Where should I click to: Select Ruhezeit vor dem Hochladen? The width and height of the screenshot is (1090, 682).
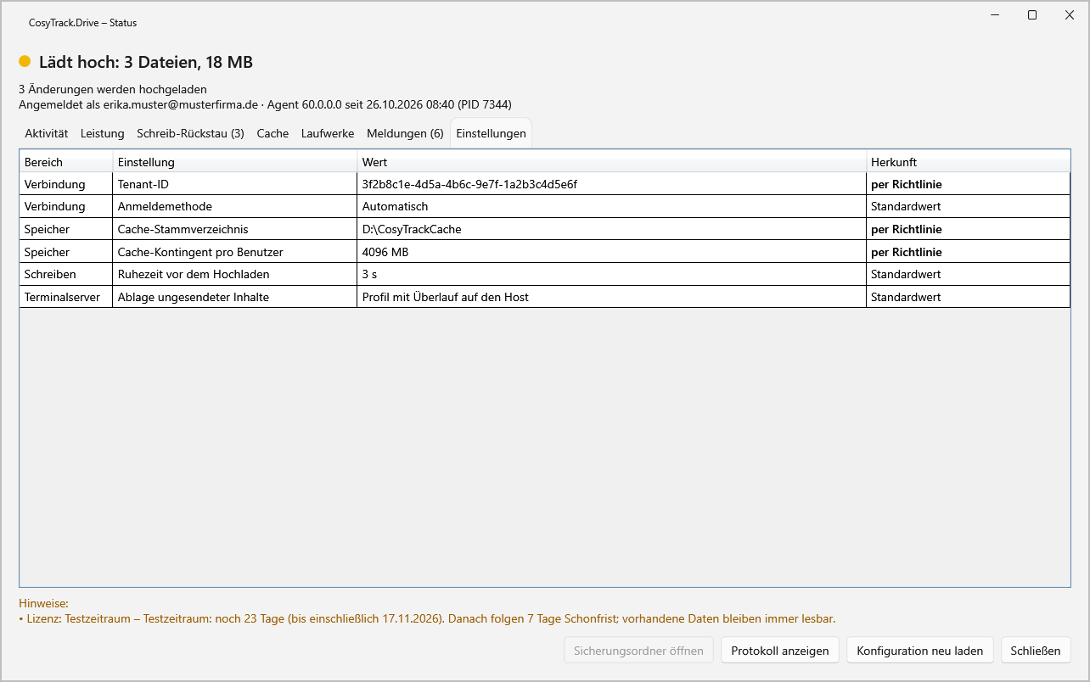[234, 274]
